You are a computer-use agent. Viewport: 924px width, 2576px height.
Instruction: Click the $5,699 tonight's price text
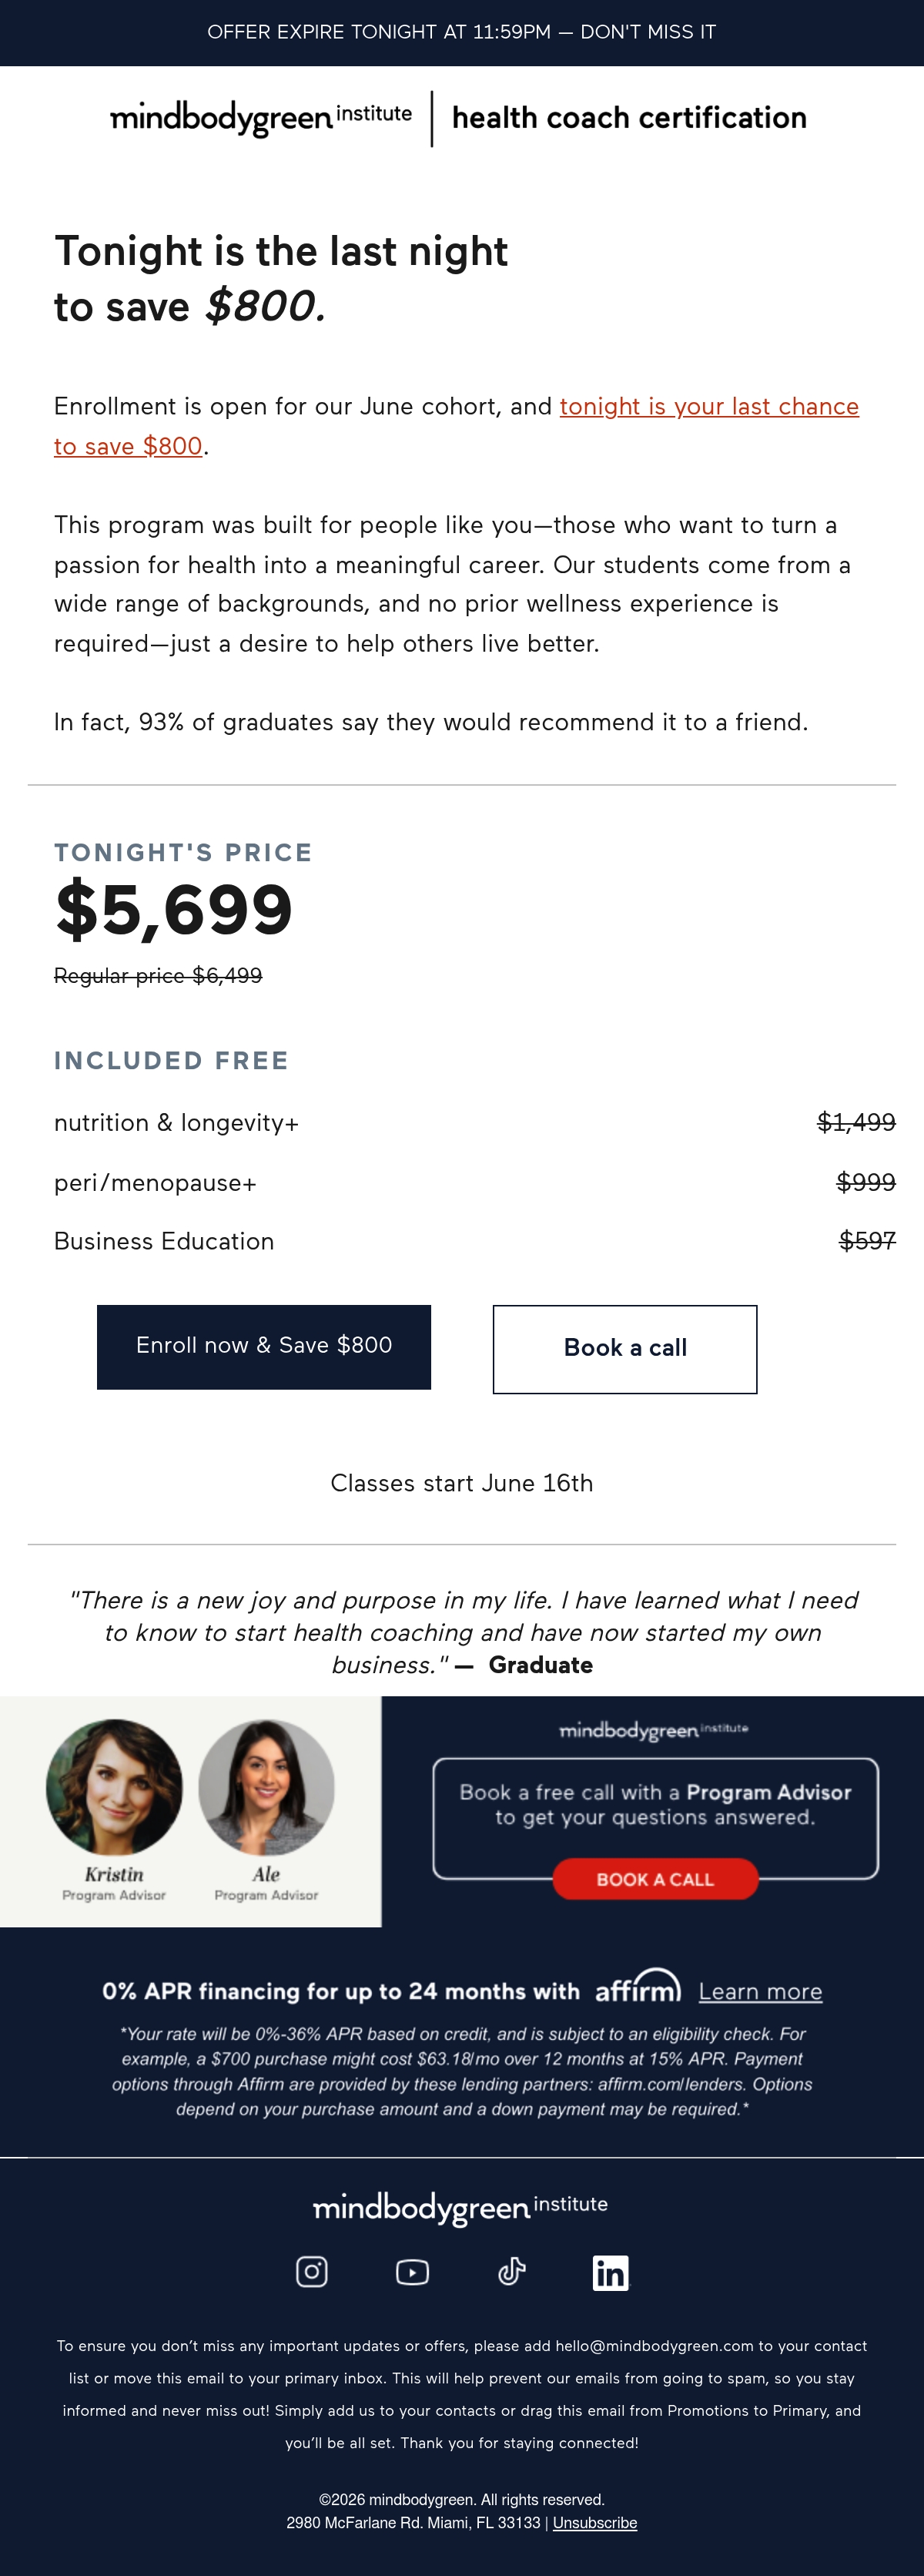click(174, 910)
